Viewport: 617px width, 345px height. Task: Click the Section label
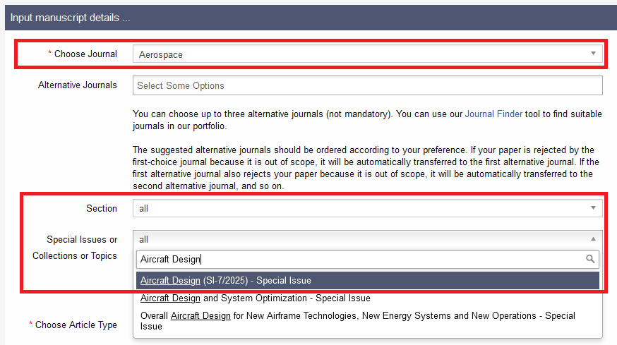[102, 209]
